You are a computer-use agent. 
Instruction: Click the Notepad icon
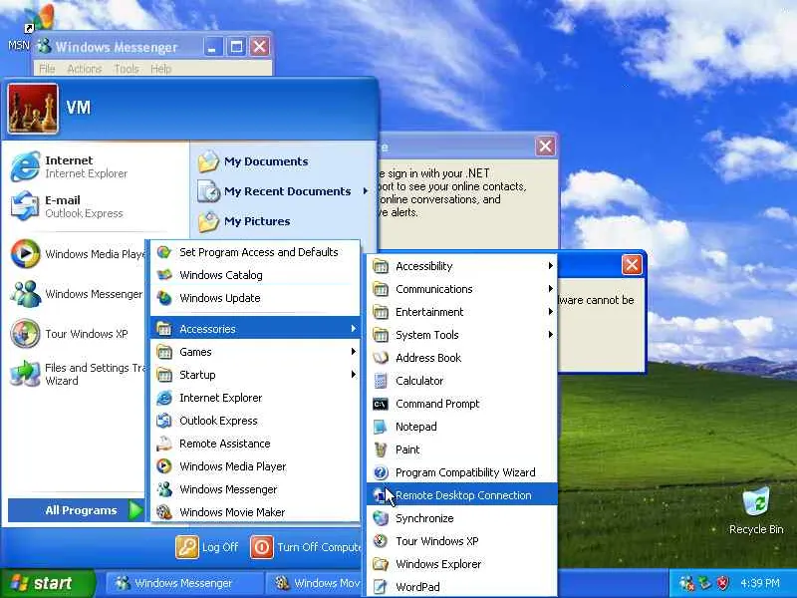point(381,427)
